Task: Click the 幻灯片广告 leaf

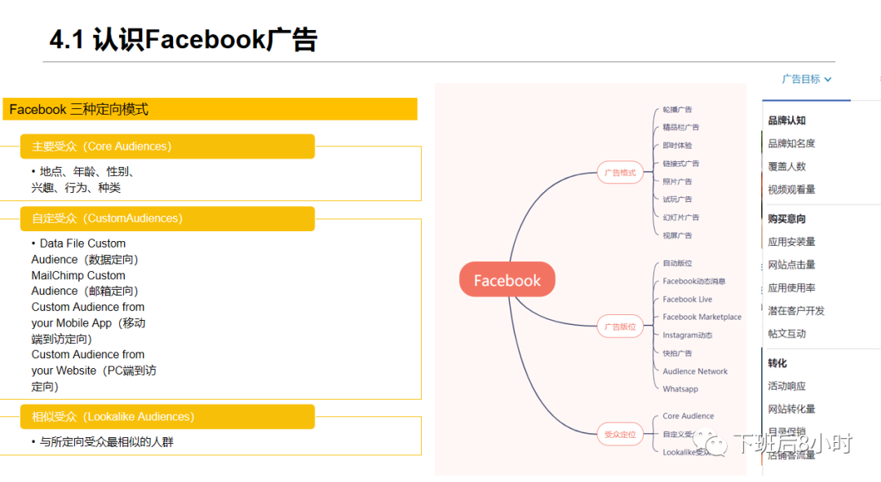Action: pyautogui.click(x=680, y=217)
